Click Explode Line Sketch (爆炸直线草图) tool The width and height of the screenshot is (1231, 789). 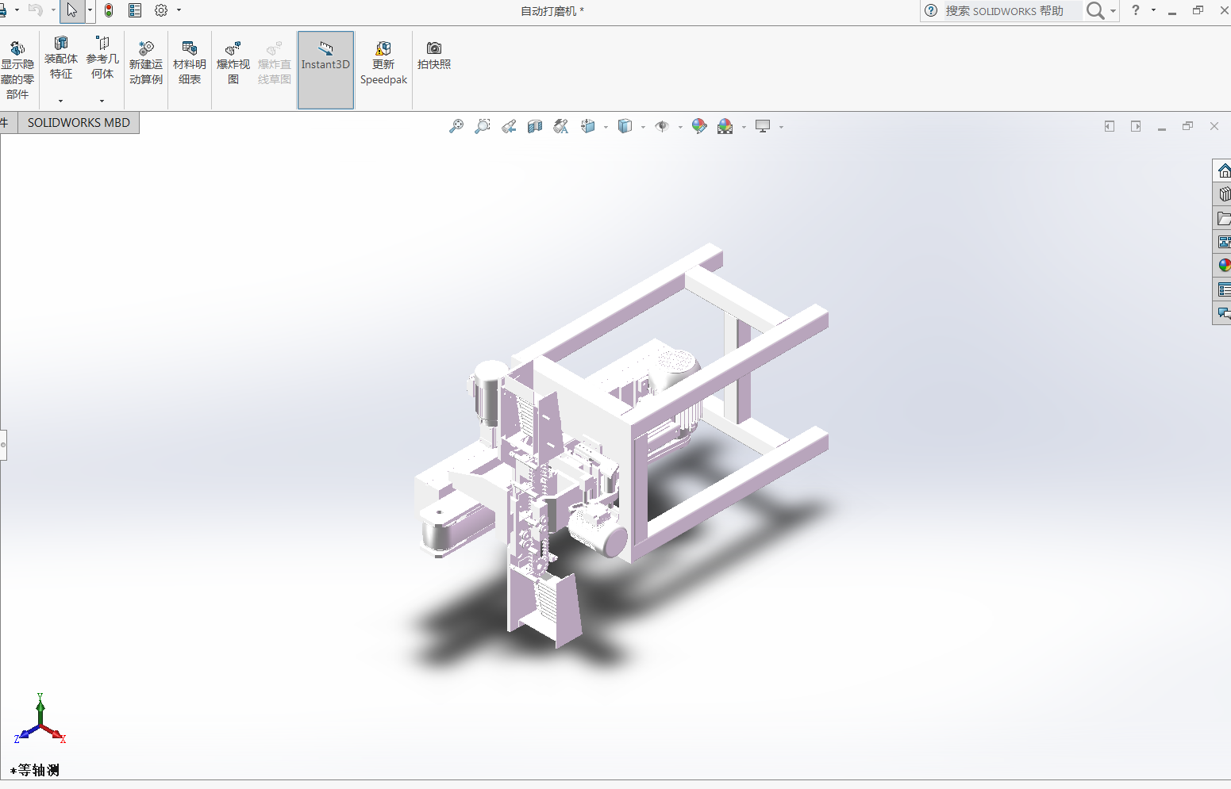(x=275, y=63)
